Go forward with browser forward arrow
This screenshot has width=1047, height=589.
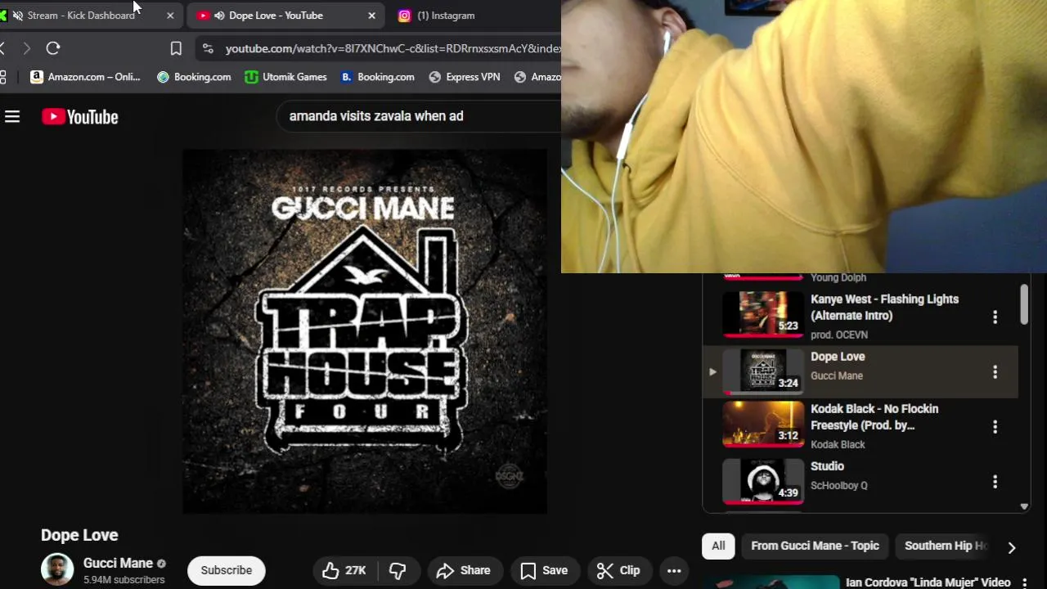pyautogui.click(x=26, y=48)
